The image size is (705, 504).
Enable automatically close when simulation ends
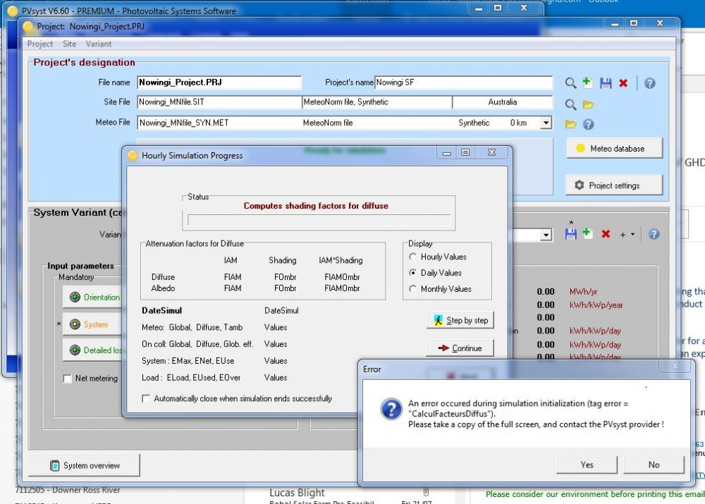coord(146,399)
